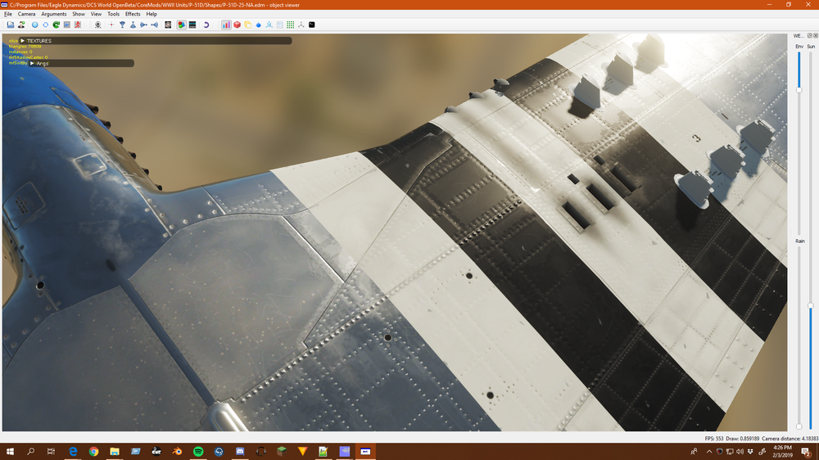Open the Effects menu
This screenshot has height=460, width=819.
133,14
